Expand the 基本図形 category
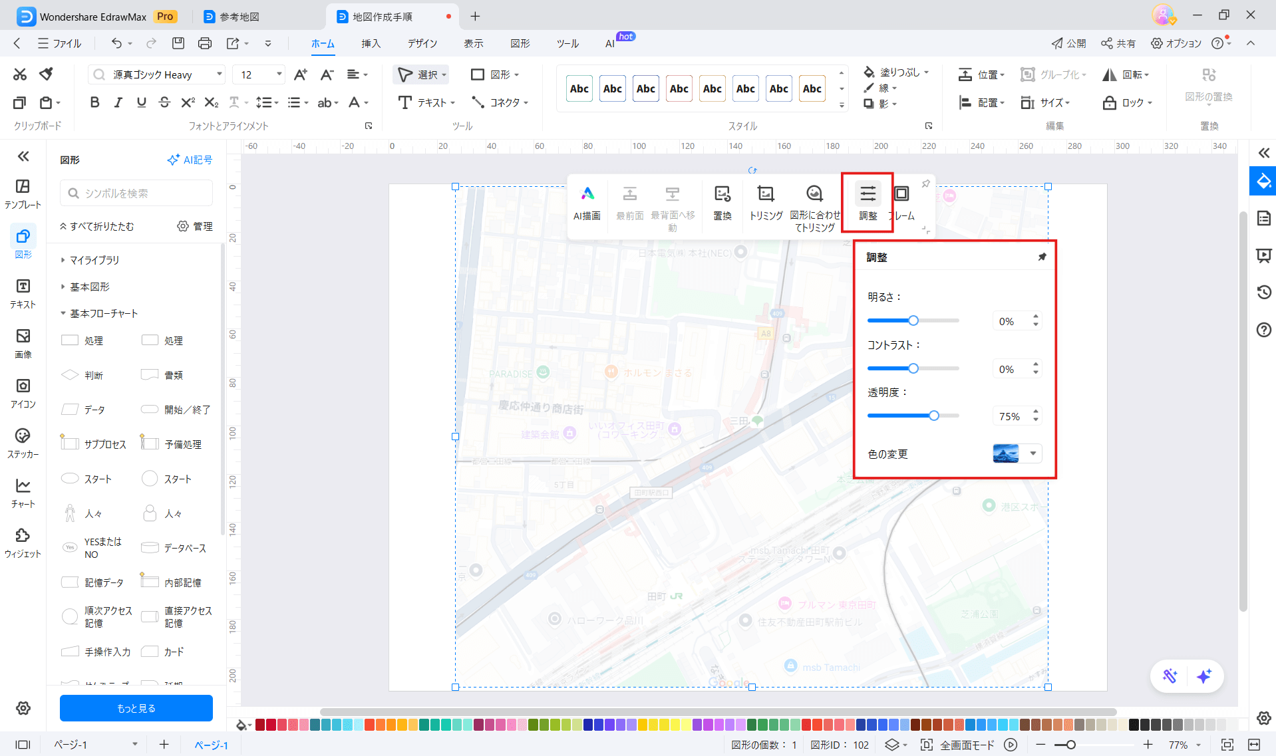1276x756 pixels. click(90, 287)
